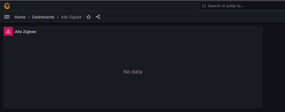The image size is (285, 112).
Task: Click the share dashboard icon
Action: click(98, 17)
